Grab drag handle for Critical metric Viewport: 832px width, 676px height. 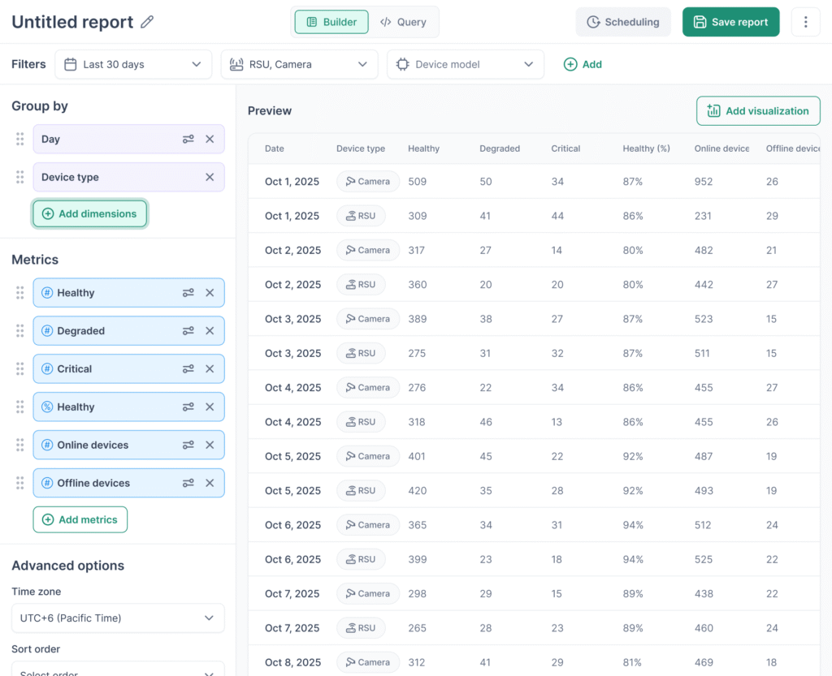20,368
